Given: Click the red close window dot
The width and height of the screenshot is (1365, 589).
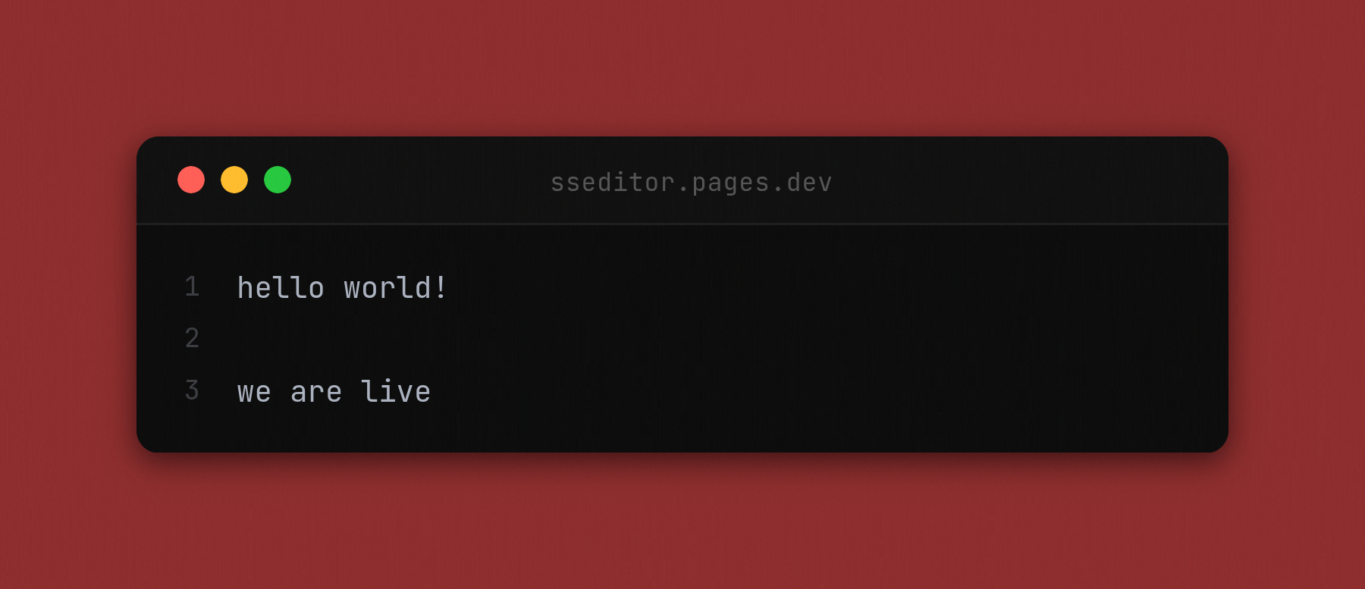Looking at the screenshot, I should 191,180.
